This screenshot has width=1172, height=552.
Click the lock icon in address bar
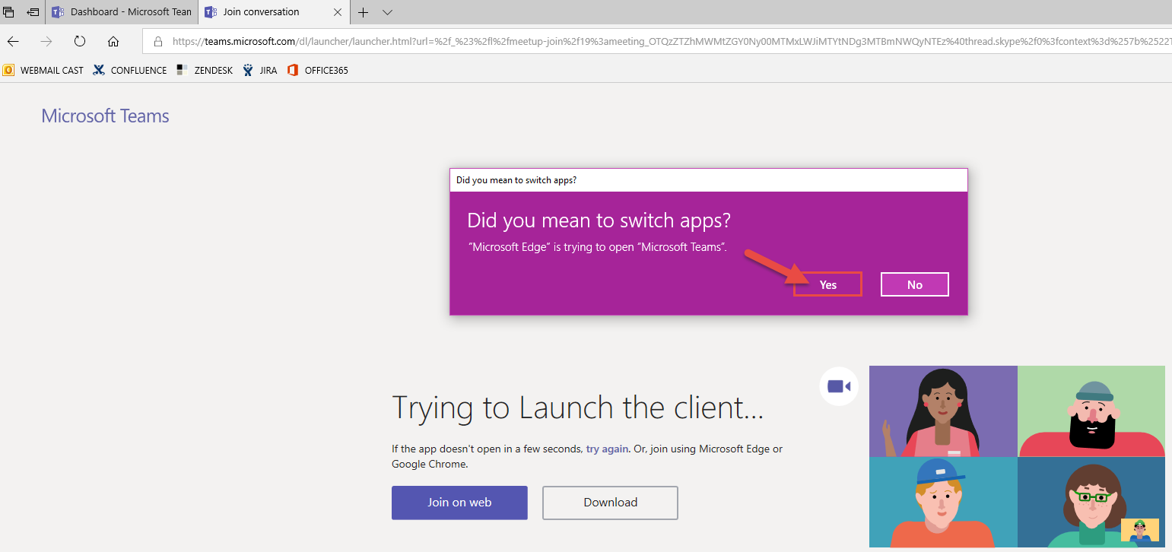pos(158,41)
